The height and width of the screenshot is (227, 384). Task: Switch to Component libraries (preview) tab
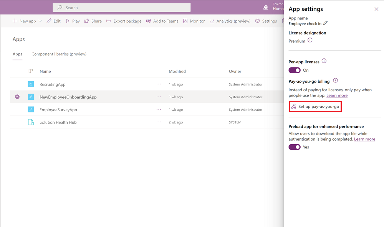(x=59, y=54)
